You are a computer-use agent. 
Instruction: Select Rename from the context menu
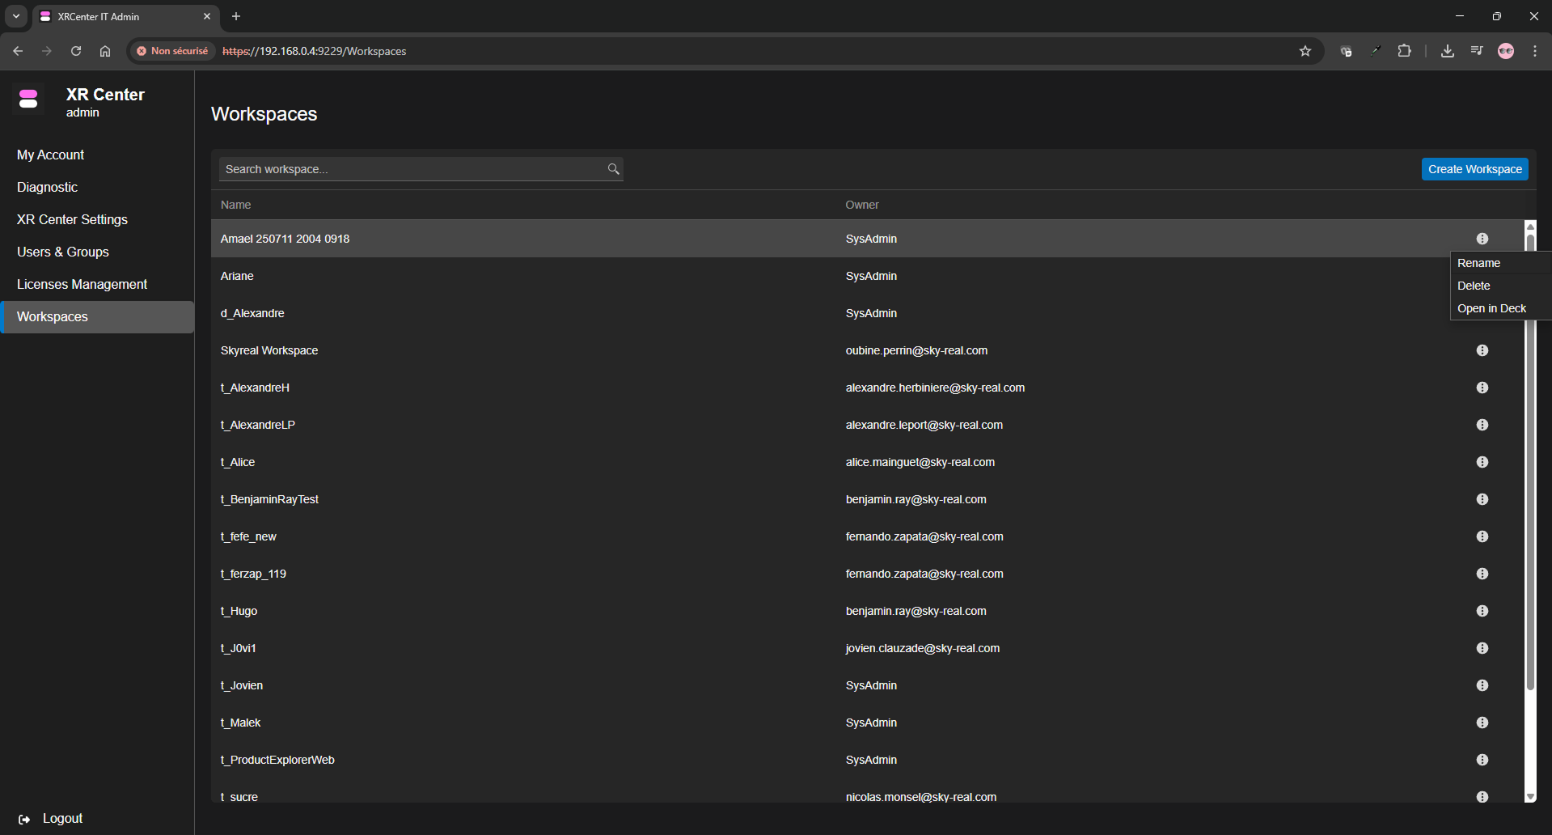click(x=1478, y=263)
